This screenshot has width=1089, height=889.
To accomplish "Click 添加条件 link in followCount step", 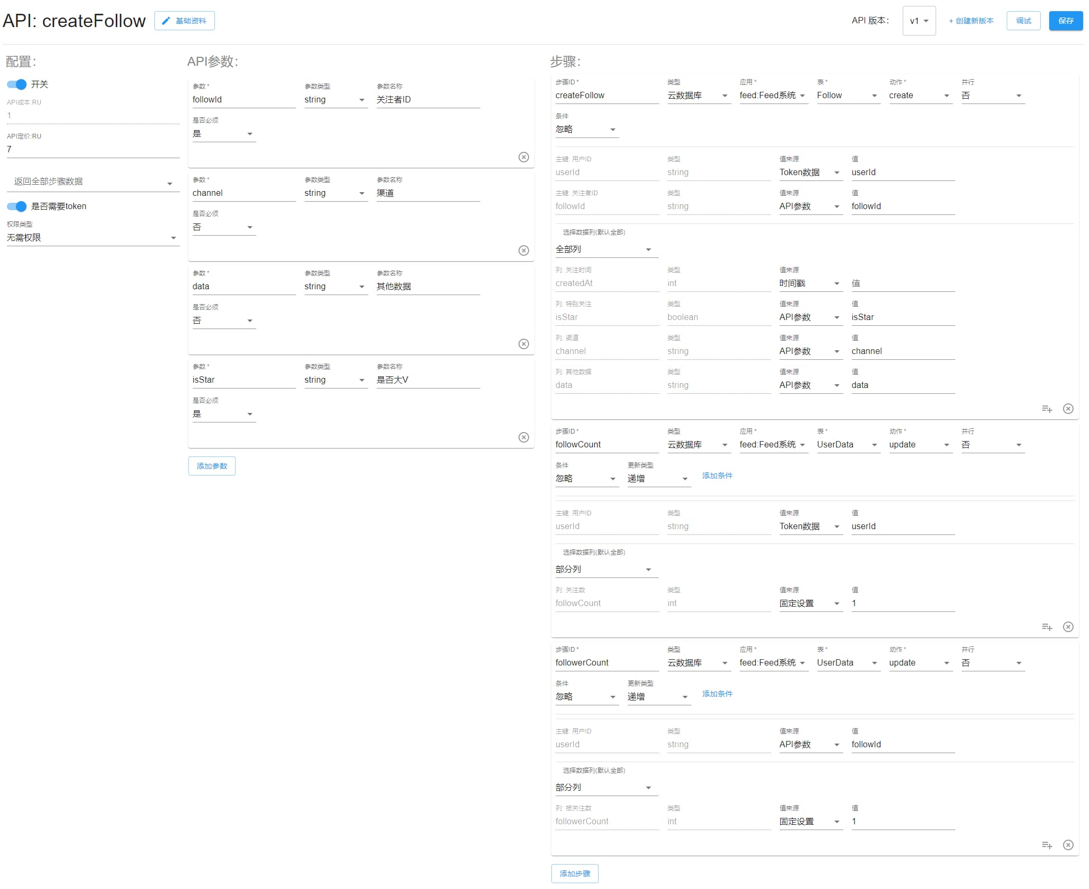I will point(716,476).
